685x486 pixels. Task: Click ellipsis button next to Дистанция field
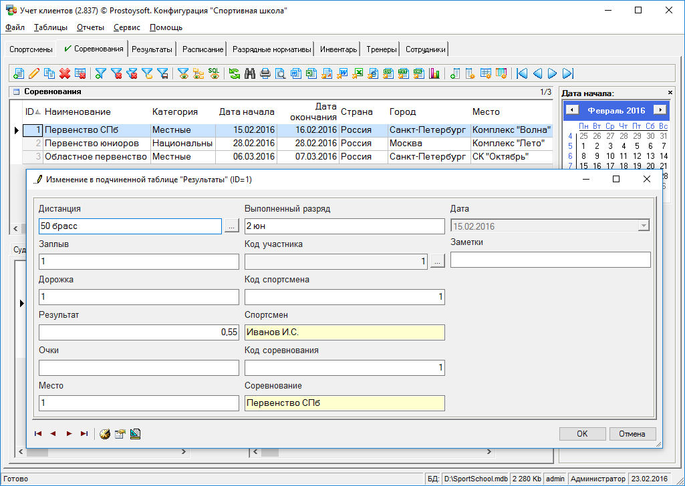point(231,226)
